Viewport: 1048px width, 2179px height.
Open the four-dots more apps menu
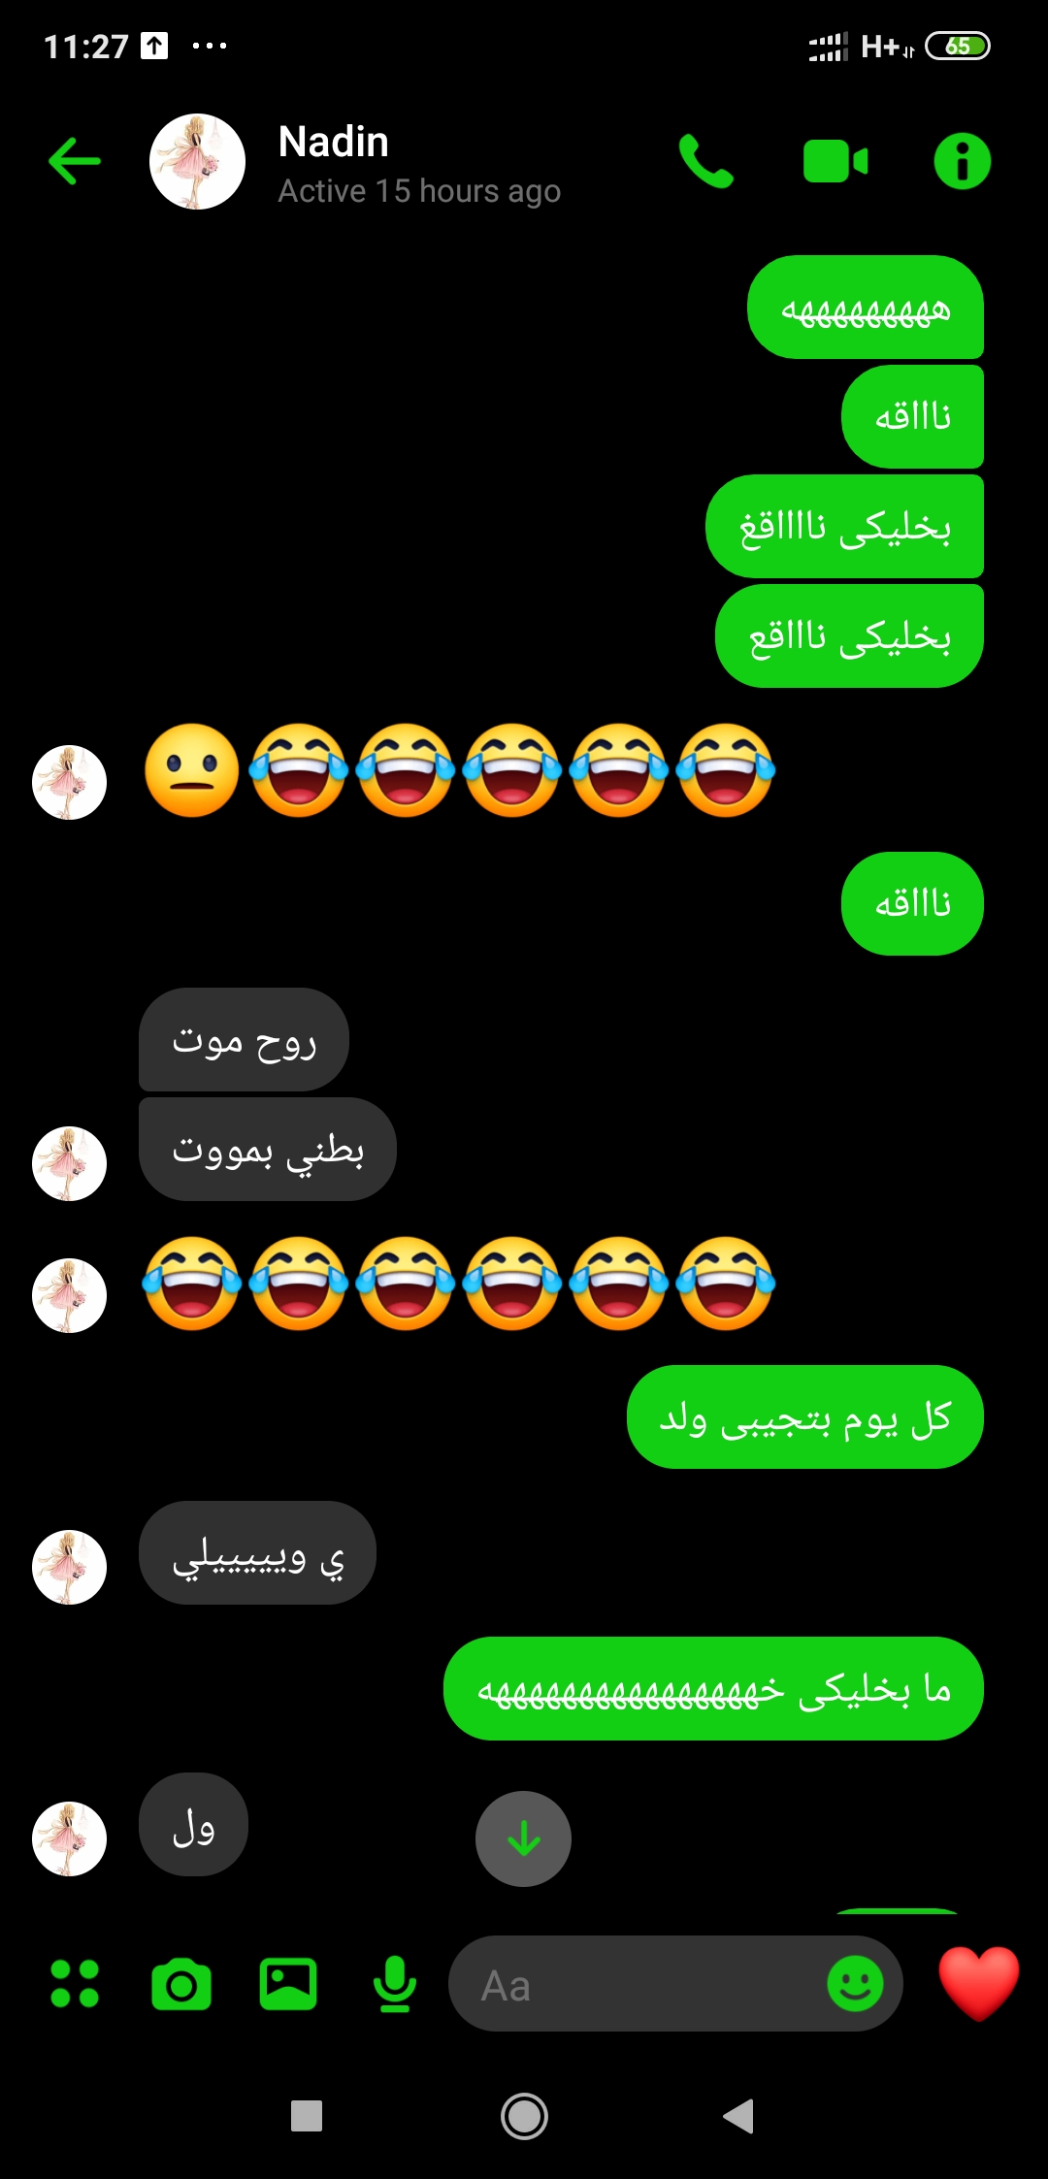(x=75, y=1983)
